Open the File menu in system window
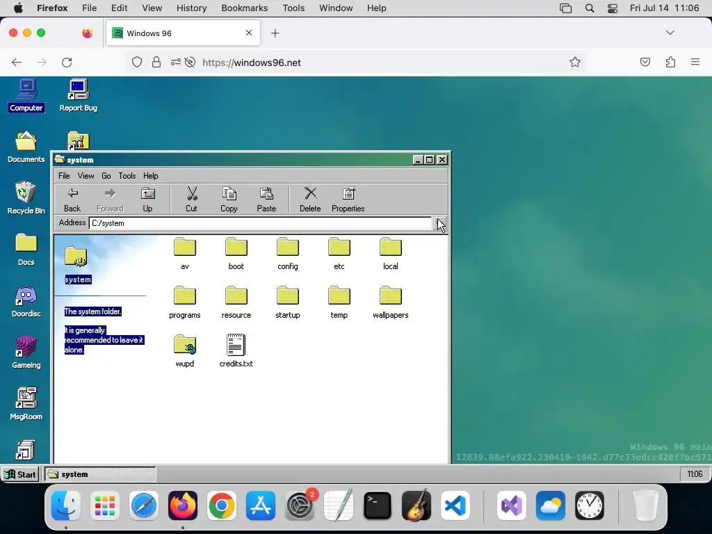This screenshot has width=712, height=534. pyautogui.click(x=64, y=176)
